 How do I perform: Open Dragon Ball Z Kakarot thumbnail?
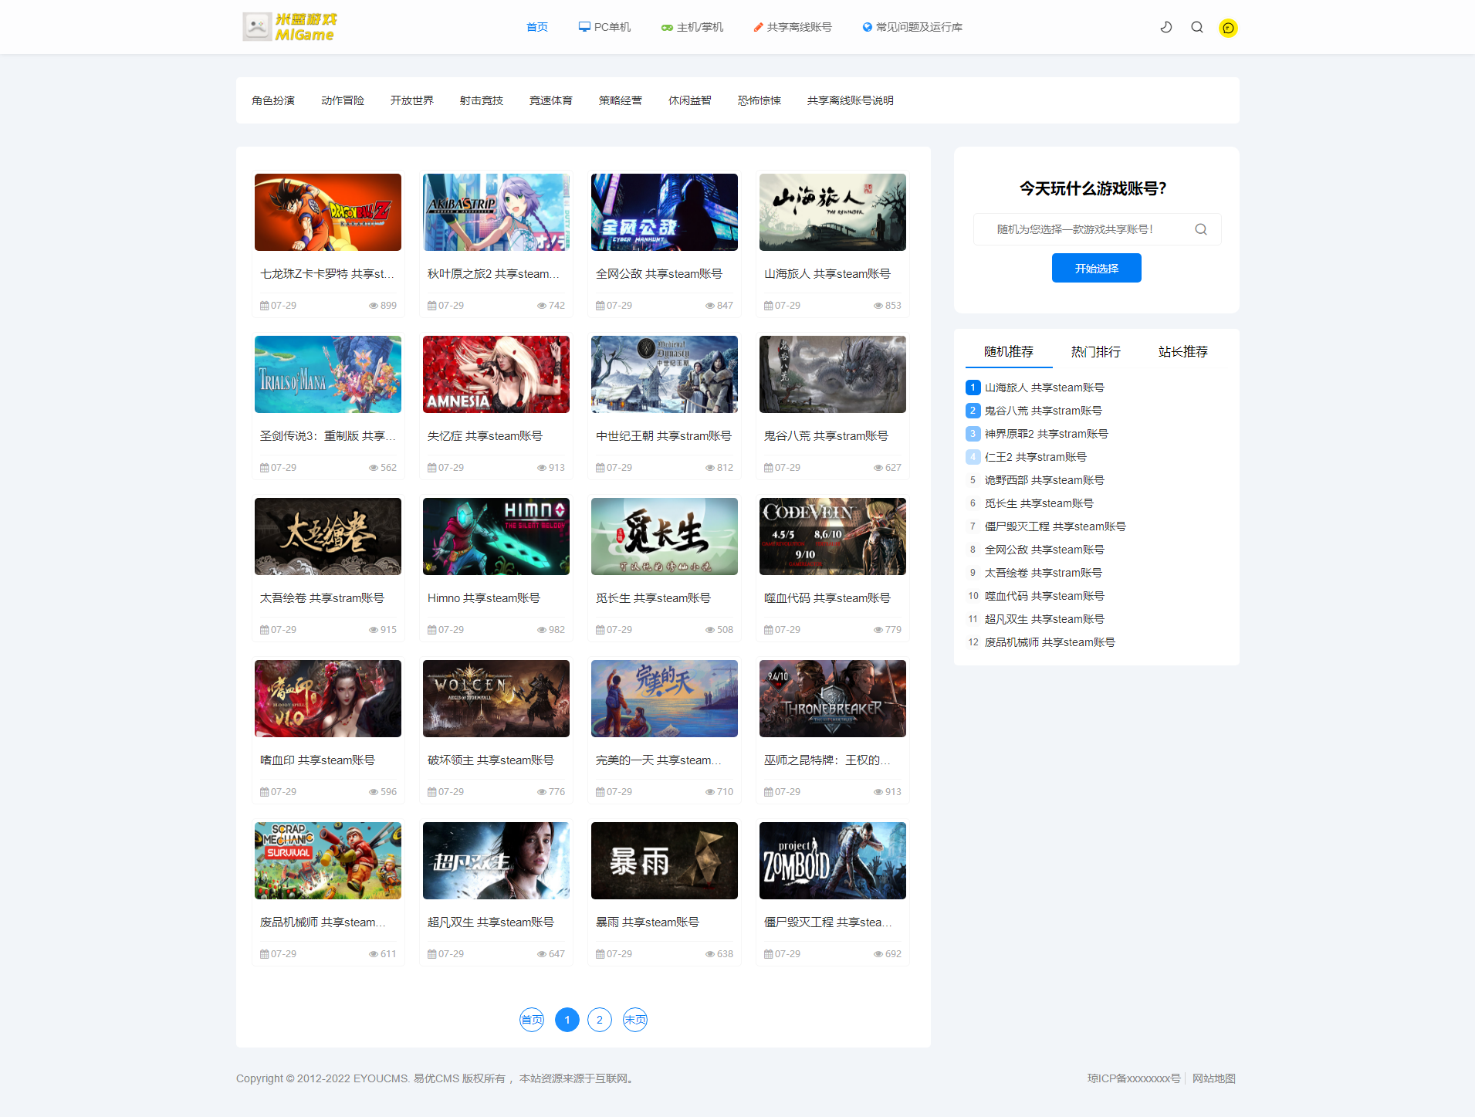point(328,212)
